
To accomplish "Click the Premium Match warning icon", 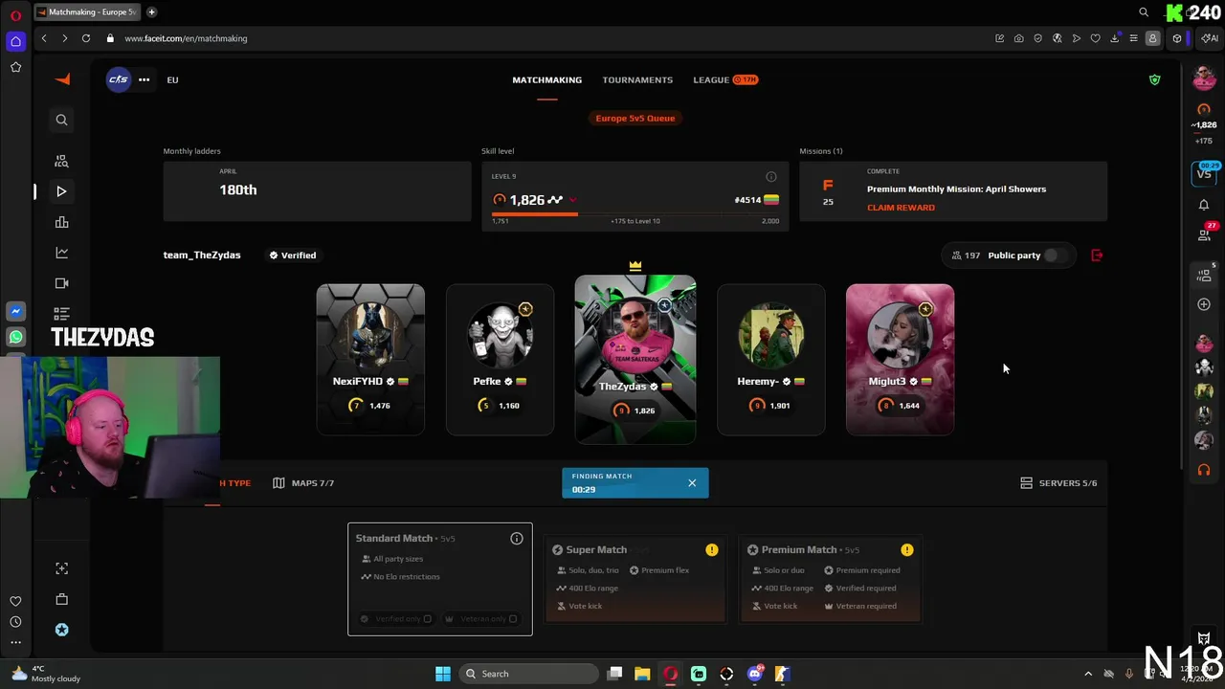I will [x=906, y=549].
